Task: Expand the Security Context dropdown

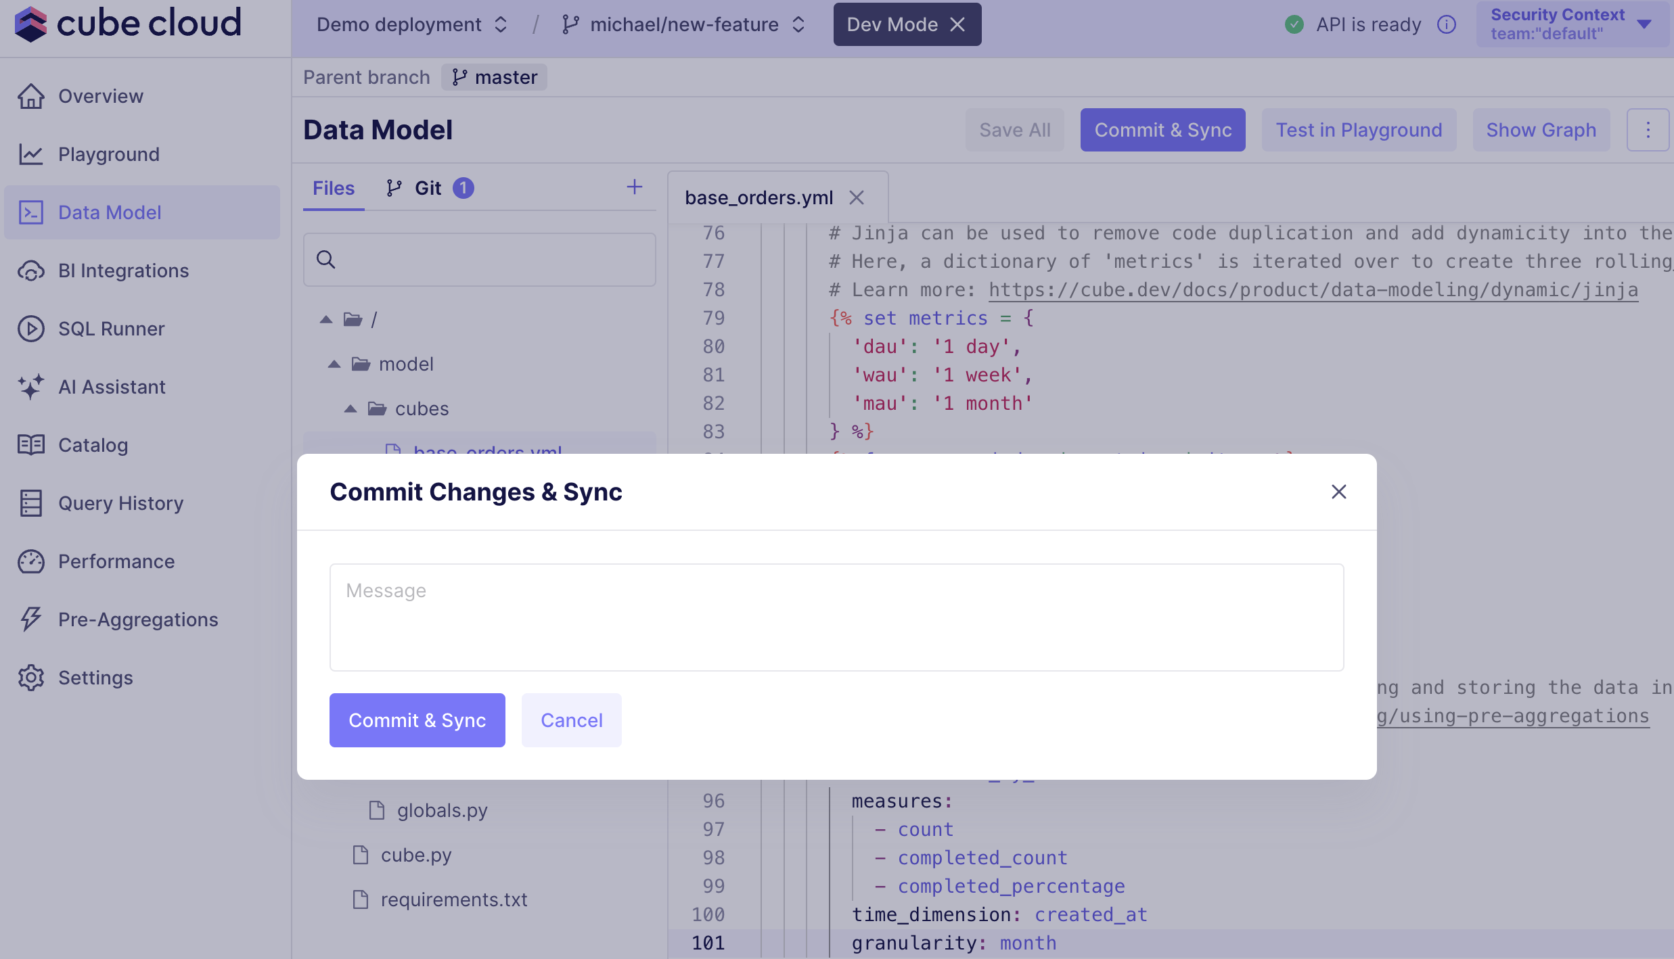Action: (x=1644, y=24)
